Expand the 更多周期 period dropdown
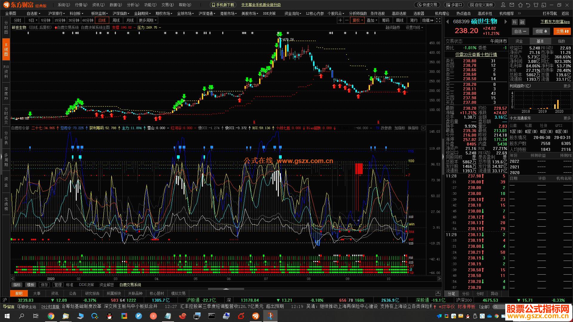 (147, 20)
